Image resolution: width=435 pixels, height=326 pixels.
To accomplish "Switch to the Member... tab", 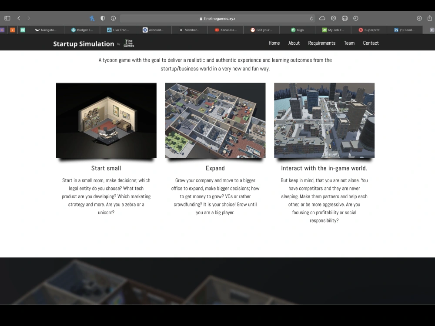I will tap(190, 30).
